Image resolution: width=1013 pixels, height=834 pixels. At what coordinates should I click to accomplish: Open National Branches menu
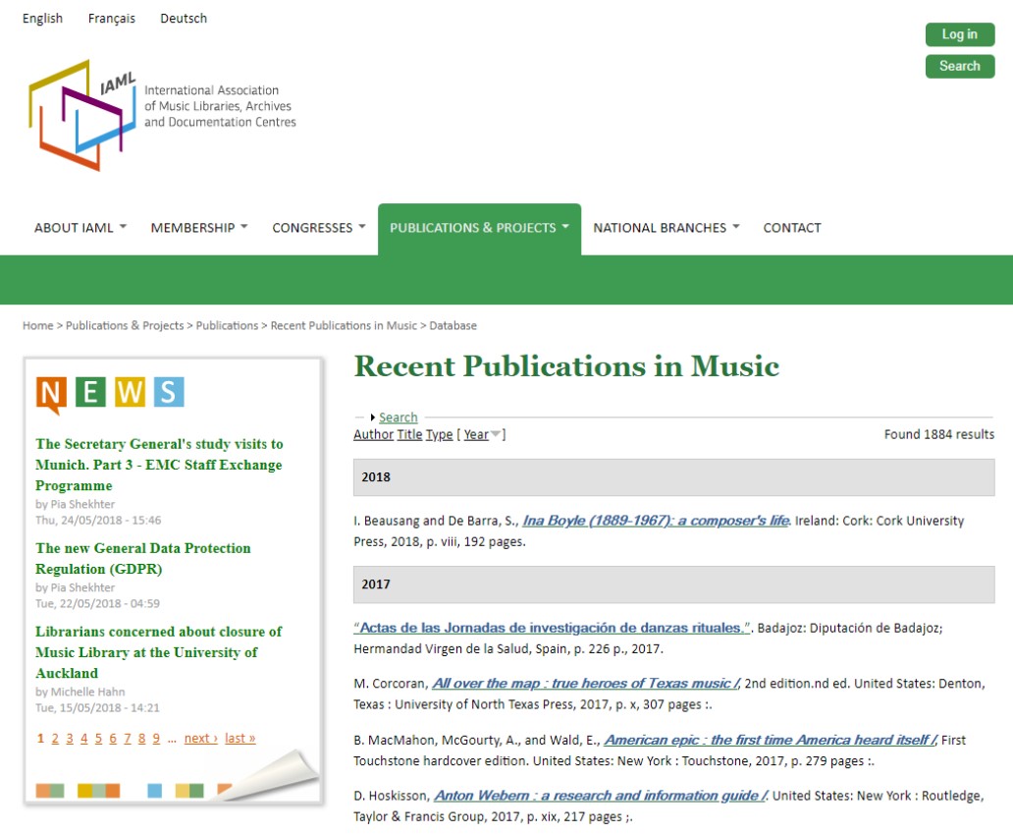coord(666,228)
